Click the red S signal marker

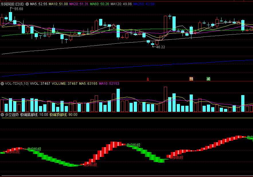[x=148, y=79]
